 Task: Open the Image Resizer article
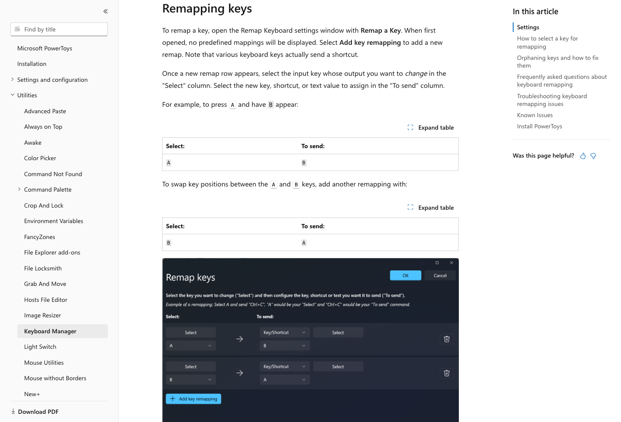click(43, 315)
